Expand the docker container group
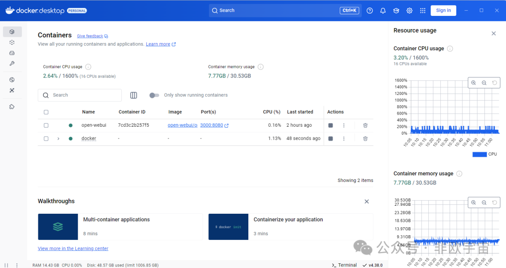This screenshot has width=506, height=268. pos(59,138)
